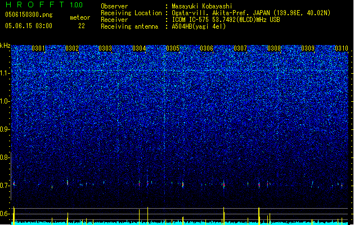Click the 'meteor' label
The image size is (354, 225).
click(x=80, y=17)
